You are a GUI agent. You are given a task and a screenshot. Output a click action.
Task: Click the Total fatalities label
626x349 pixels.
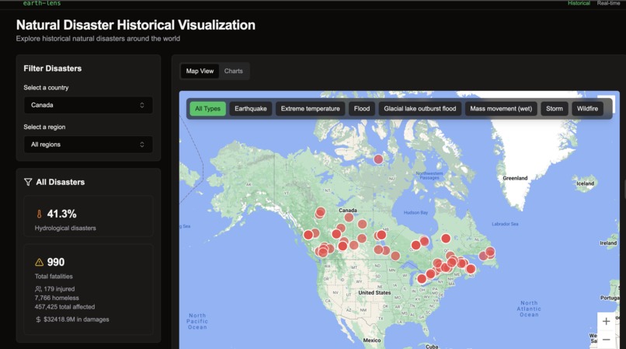coord(54,276)
